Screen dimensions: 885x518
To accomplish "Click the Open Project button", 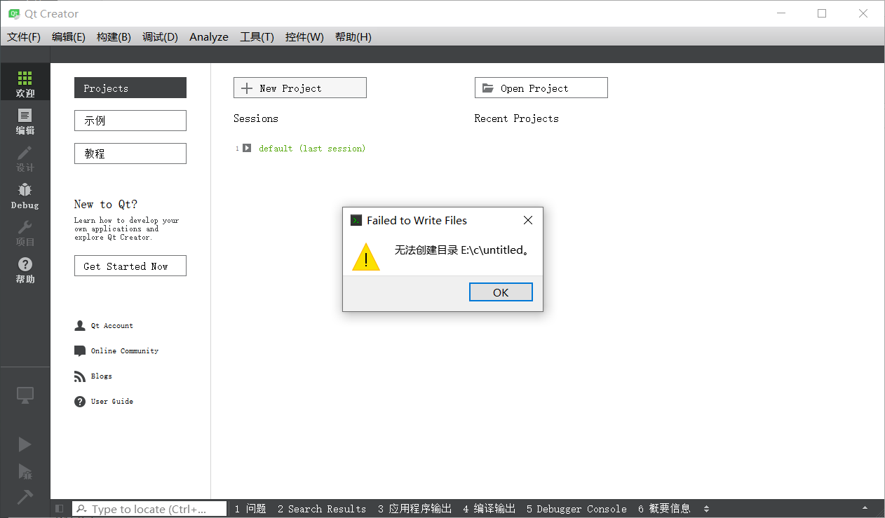I will [541, 88].
